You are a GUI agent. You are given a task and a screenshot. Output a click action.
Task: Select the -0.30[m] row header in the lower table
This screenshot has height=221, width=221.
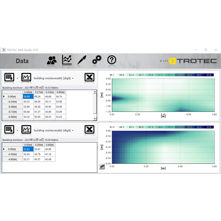(12, 154)
